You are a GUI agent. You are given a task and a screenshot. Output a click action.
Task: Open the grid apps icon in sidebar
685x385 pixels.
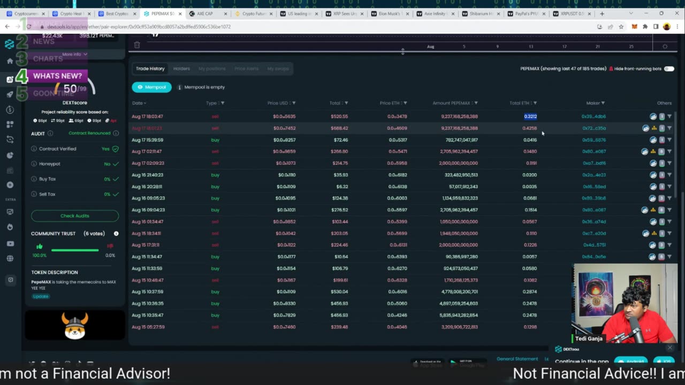10,125
